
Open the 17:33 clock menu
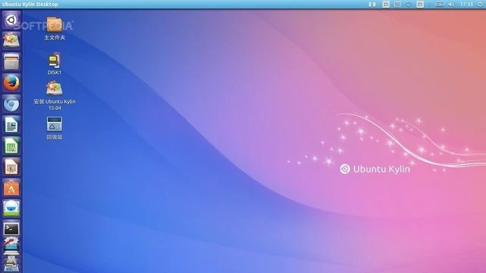[x=466, y=5]
